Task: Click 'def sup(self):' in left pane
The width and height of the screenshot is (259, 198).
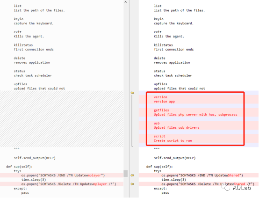Action: click(x=20, y=167)
